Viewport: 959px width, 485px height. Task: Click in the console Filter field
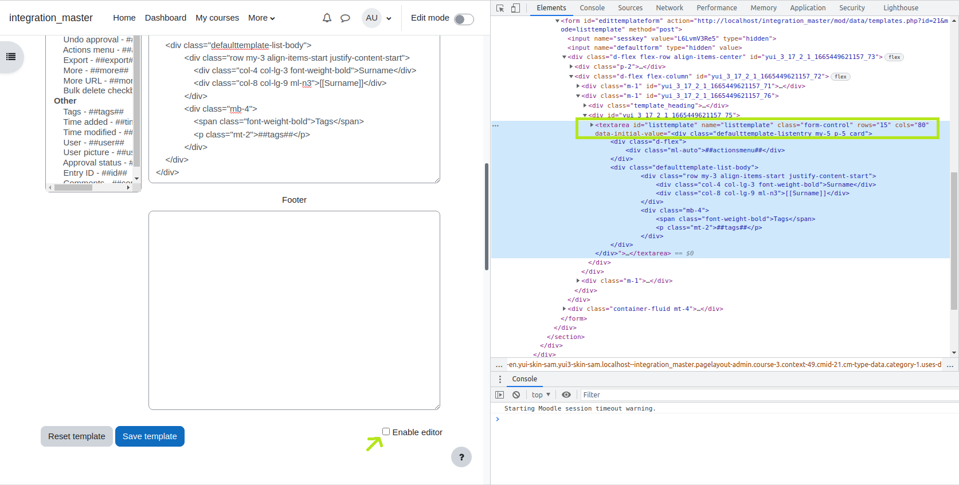(768, 395)
